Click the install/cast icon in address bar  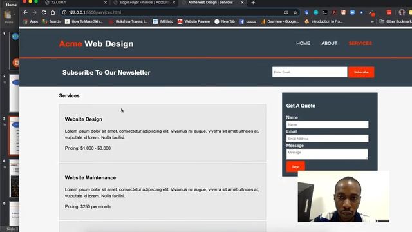pyautogui.click(x=286, y=12)
